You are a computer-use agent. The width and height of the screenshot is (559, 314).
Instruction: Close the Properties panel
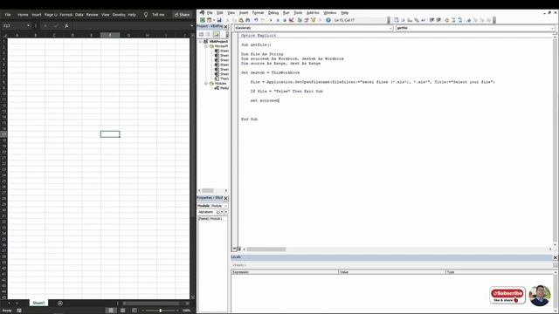click(225, 198)
